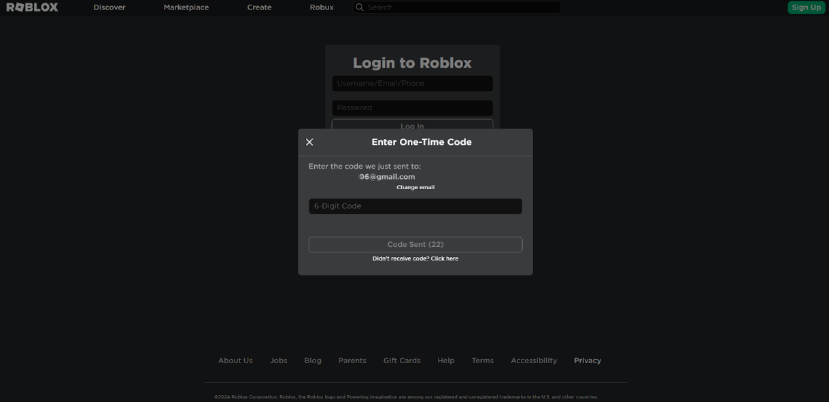829x402 pixels.
Task: Go to Marketplace in the navigation
Action: tap(186, 7)
